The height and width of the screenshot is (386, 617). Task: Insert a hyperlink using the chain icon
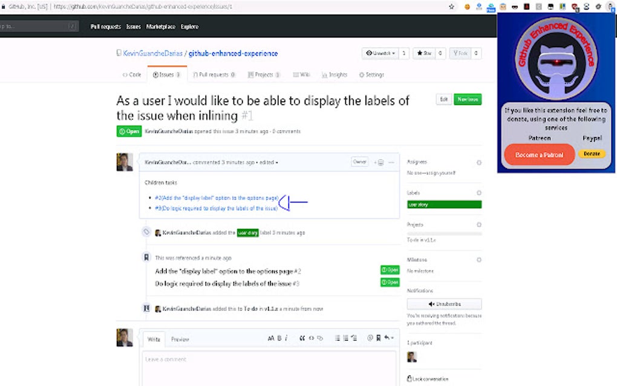319,338
